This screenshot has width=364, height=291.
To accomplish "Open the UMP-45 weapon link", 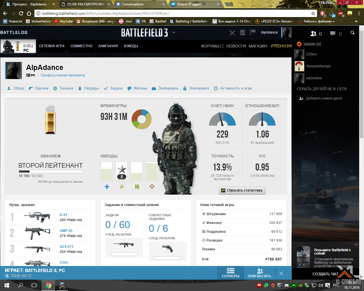I will pos(66,231).
